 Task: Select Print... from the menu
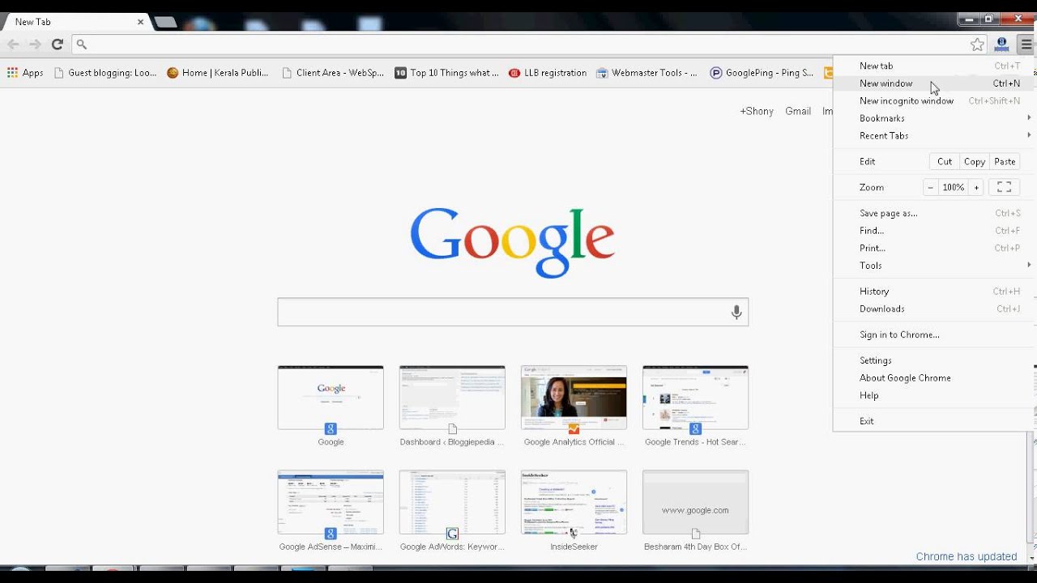pos(933,249)
